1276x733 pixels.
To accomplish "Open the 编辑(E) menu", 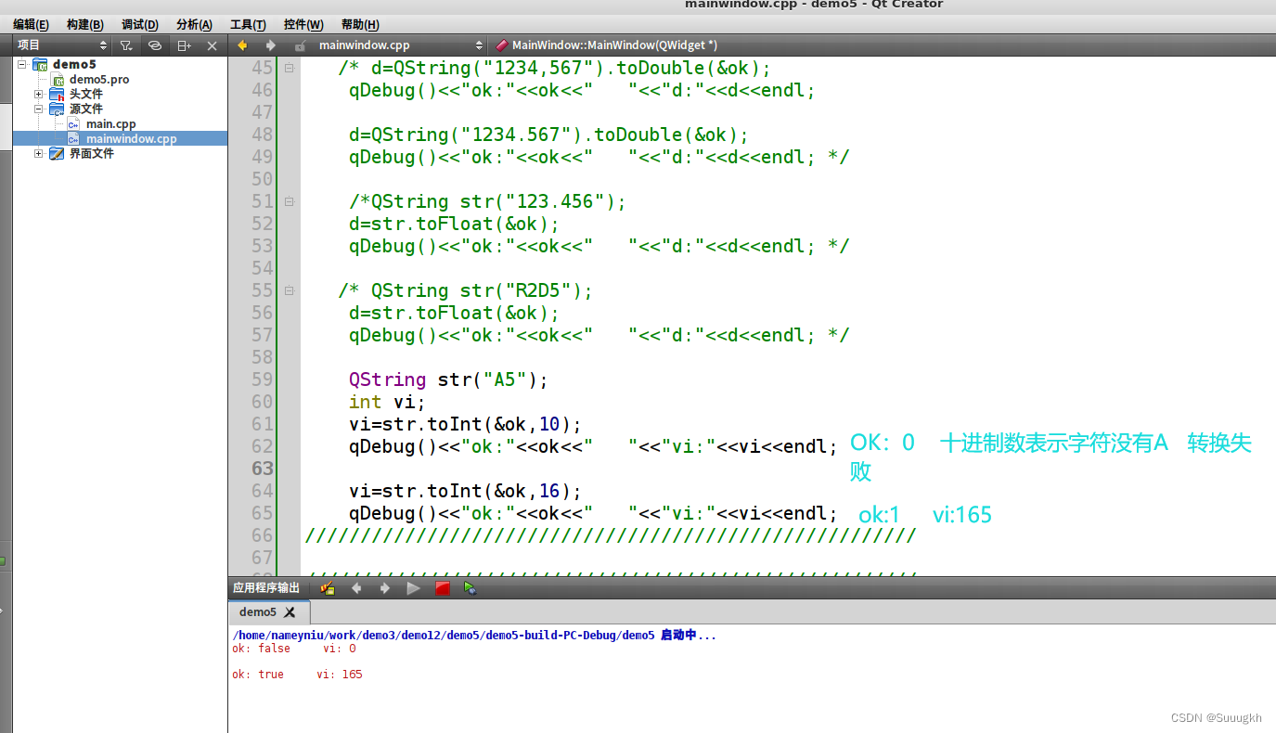I will pos(31,24).
